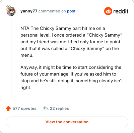Click the reddit wordmark text
This screenshot has width=134, height=133.
pos(121,11)
